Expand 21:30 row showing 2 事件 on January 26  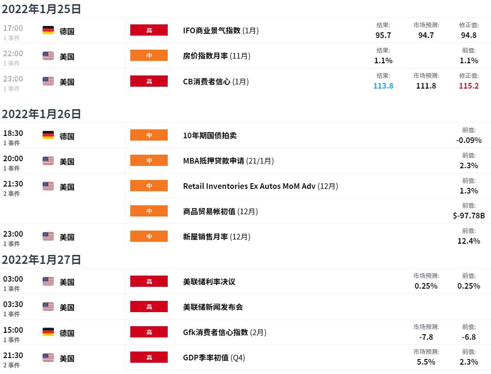(13, 188)
